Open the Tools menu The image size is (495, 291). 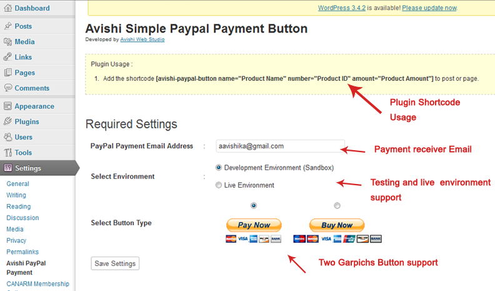tap(23, 153)
